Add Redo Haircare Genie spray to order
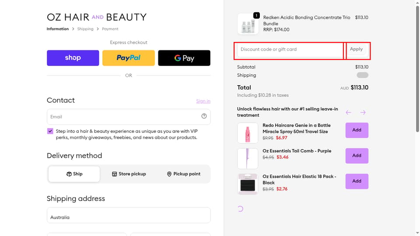Screen dimensions: 420x236 357,130
